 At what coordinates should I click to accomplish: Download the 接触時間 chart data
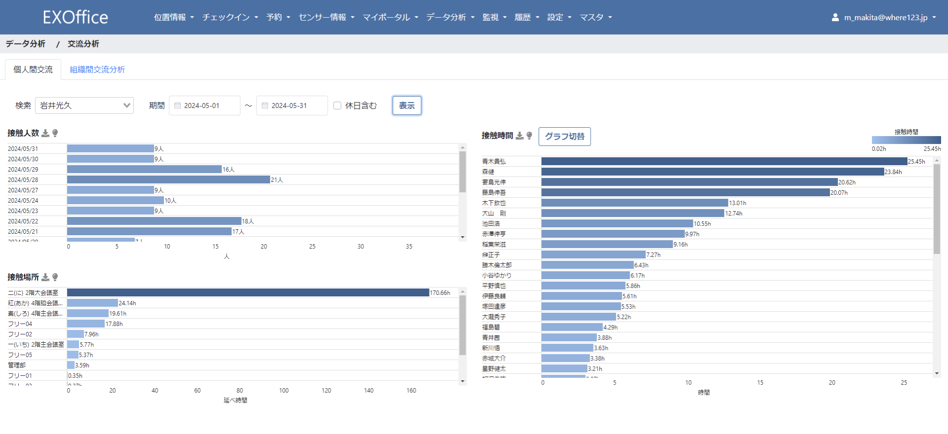click(x=519, y=136)
